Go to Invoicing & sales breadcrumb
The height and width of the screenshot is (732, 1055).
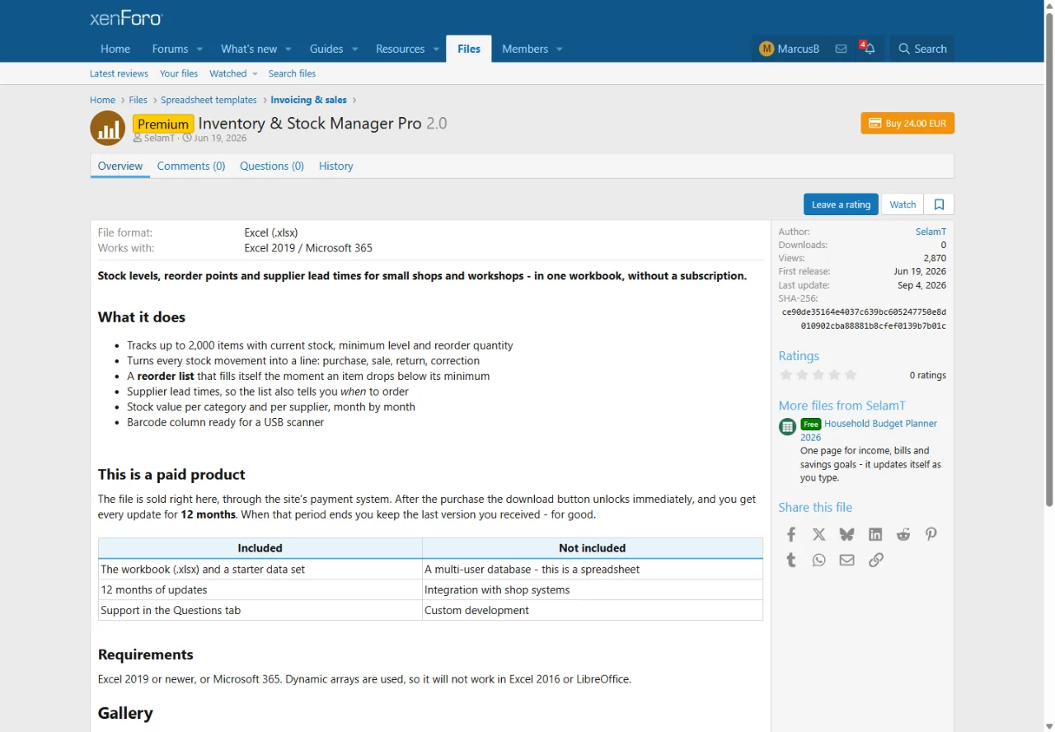(x=309, y=100)
